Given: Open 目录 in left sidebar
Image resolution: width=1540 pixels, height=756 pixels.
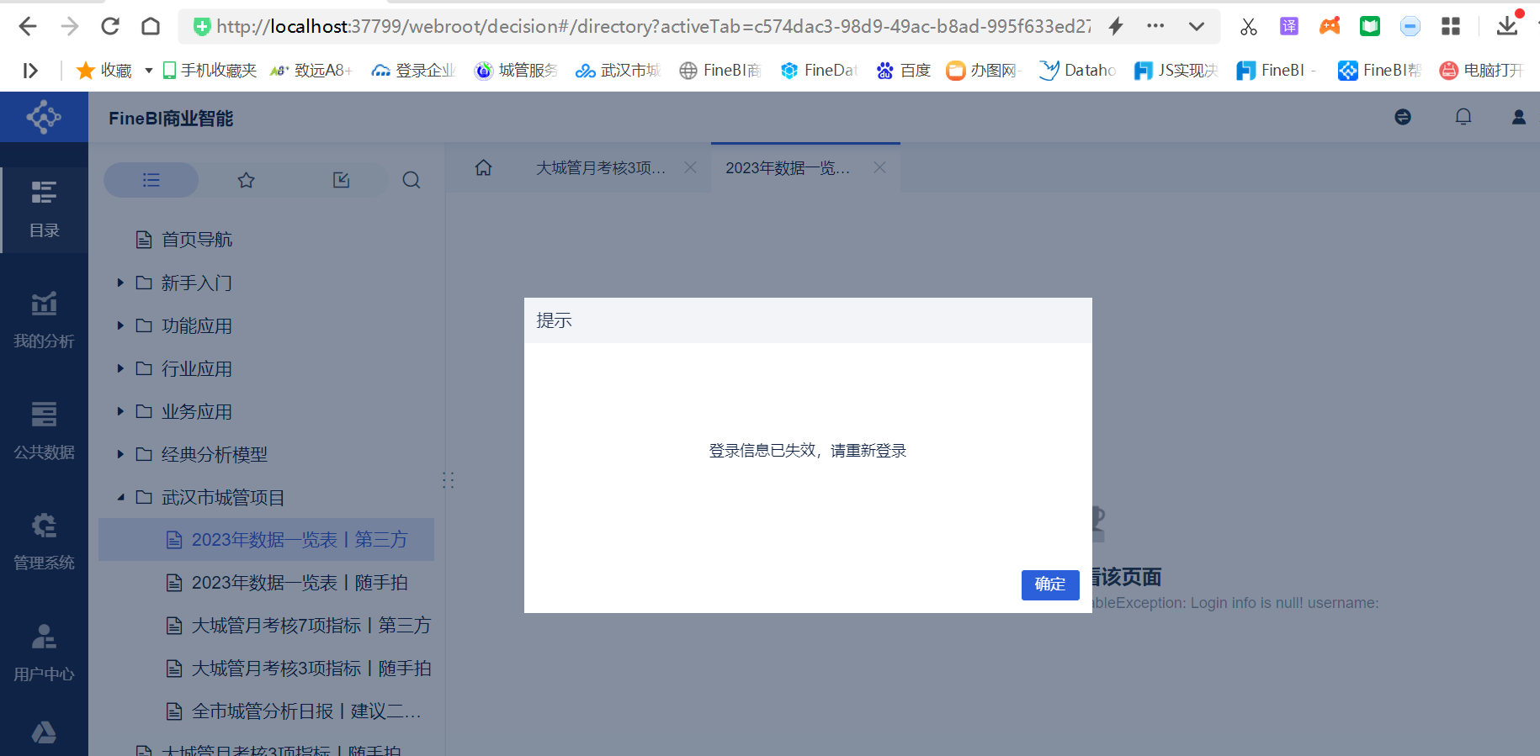Looking at the screenshot, I should coord(44,209).
